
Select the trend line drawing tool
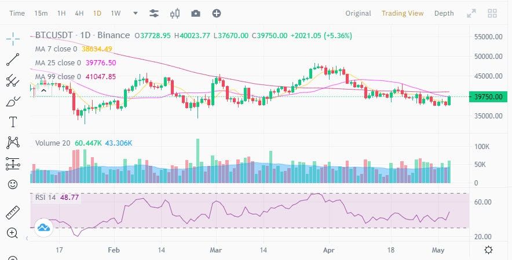point(13,60)
